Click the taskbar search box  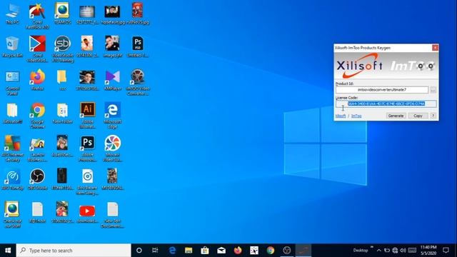(74, 251)
